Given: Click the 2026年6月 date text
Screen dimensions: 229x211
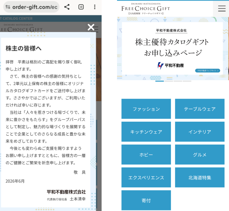Looking at the screenshot, I should point(15,181).
